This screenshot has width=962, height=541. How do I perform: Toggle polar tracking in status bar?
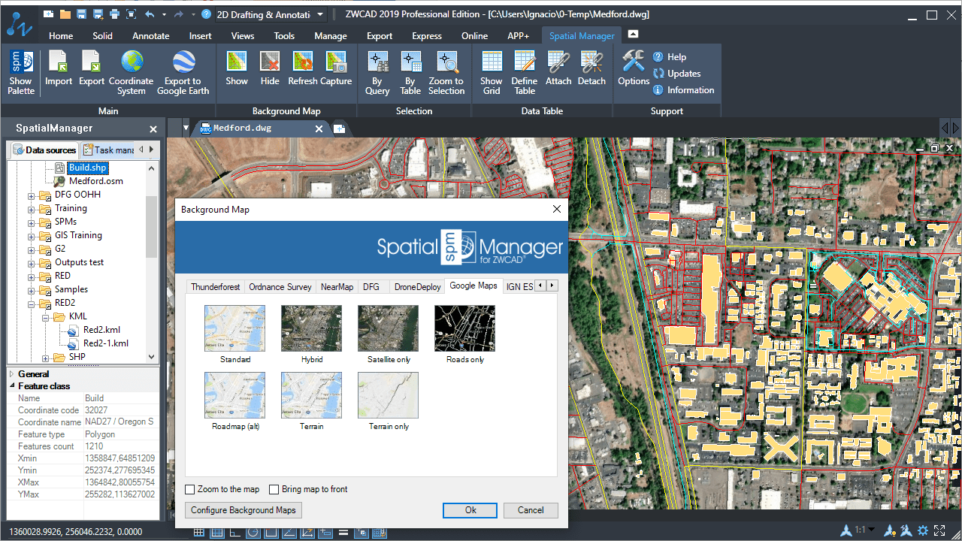(x=253, y=533)
